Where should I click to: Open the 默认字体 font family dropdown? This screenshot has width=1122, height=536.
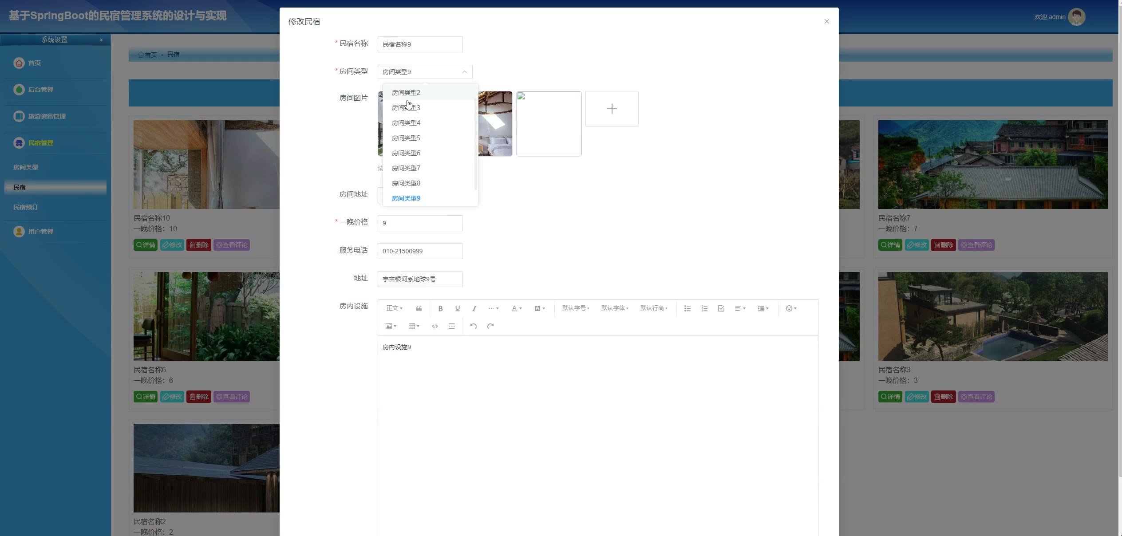[x=614, y=308]
